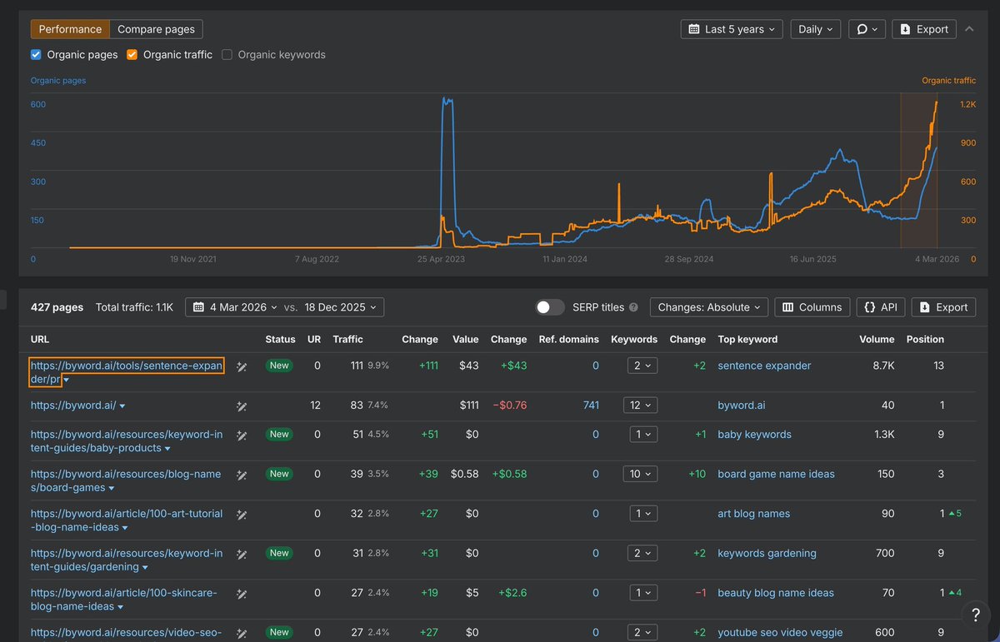Click the magic wand icon in the video-seo row
The width and height of the screenshot is (1000, 642).
(x=242, y=633)
